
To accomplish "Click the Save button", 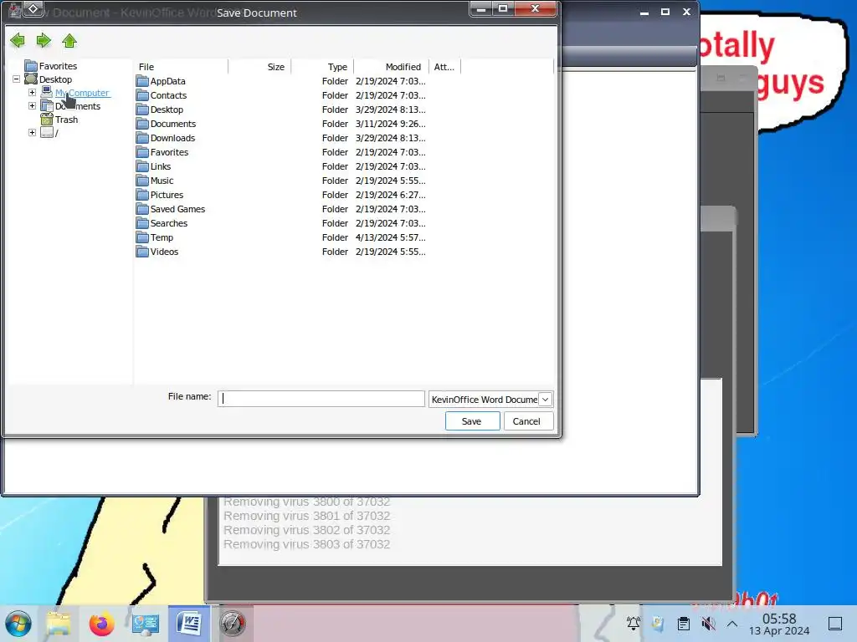I will [x=472, y=421].
